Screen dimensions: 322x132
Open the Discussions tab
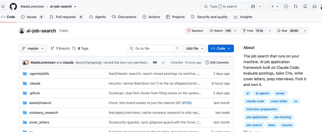[x=124, y=17]
